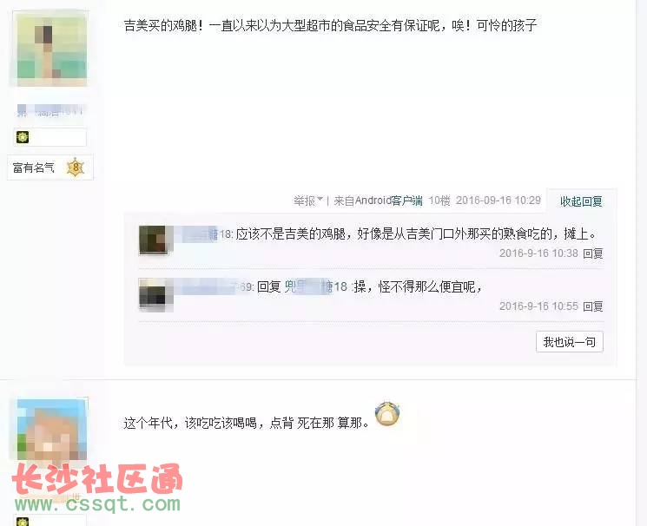The height and width of the screenshot is (526, 647).
Task: Click the level 8 star badge icon
Action: click(x=76, y=167)
